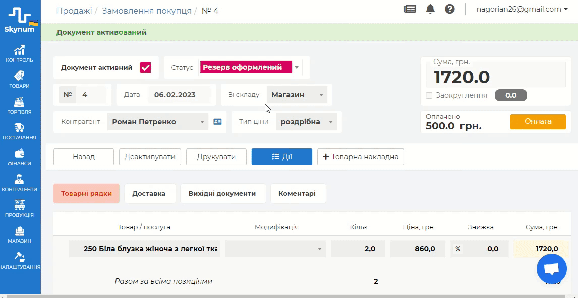Enable the Заокруглення checkbox
Screen dimensions: 578x298
429,95
